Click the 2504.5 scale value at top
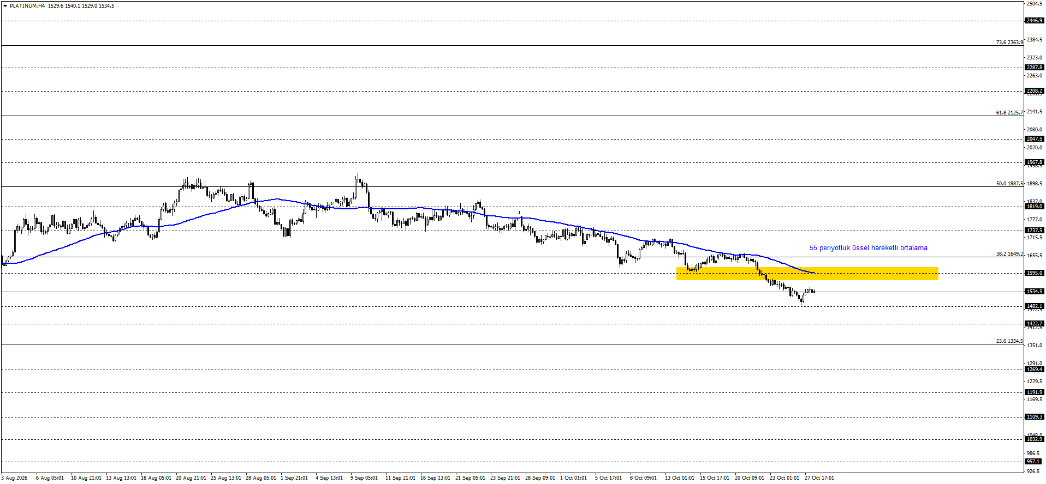This screenshot has width=1046, height=484. 1035,4
